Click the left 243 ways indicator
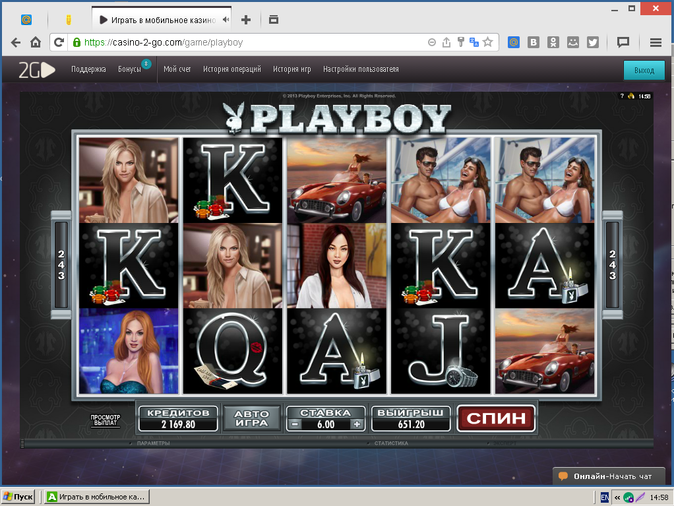Viewport: 674px width, 506px height. coord(61,265)
